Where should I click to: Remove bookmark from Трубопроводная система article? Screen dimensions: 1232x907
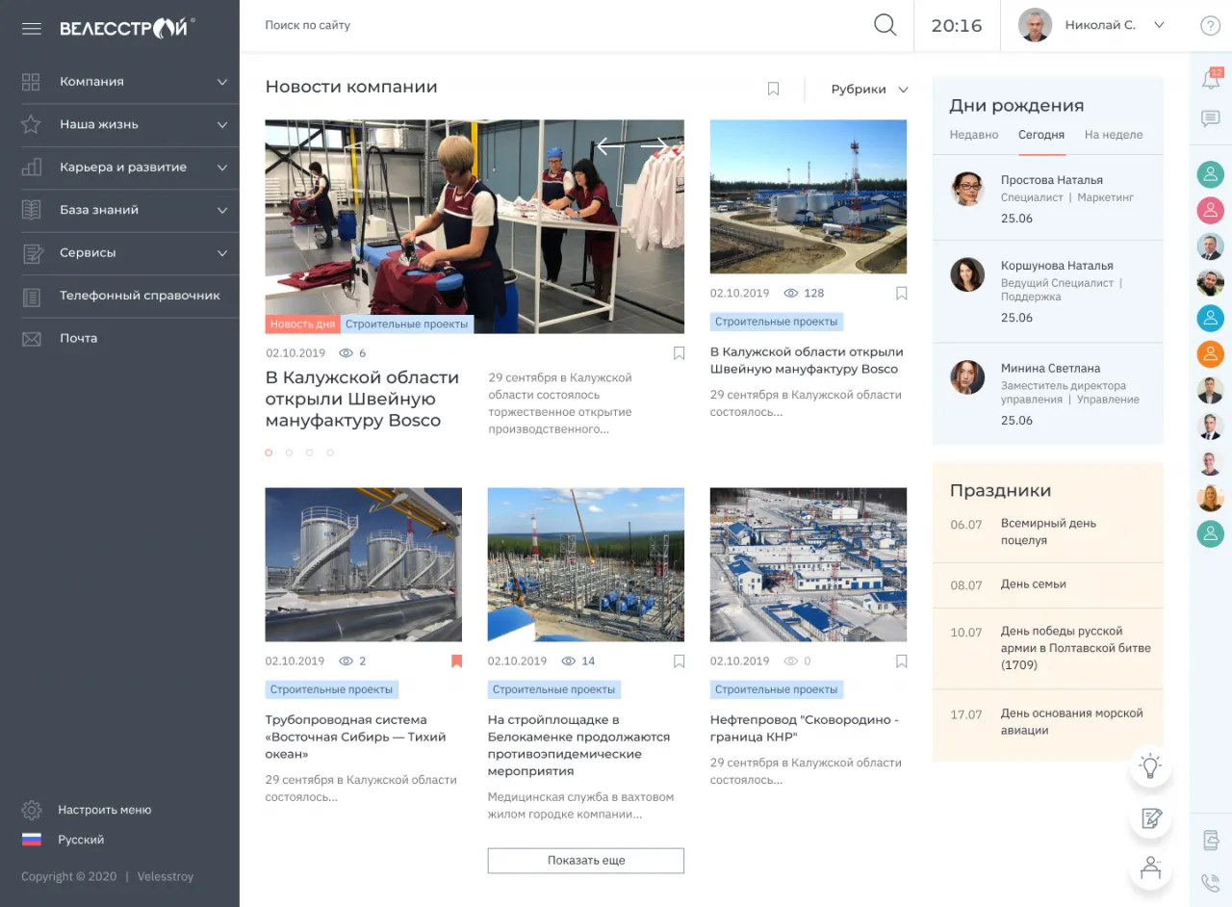point(457,661)
